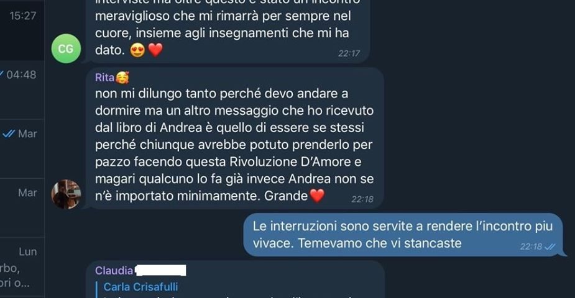Click the Rita sender name
This screenshot has height=298, width=575.
pos(104,77)
